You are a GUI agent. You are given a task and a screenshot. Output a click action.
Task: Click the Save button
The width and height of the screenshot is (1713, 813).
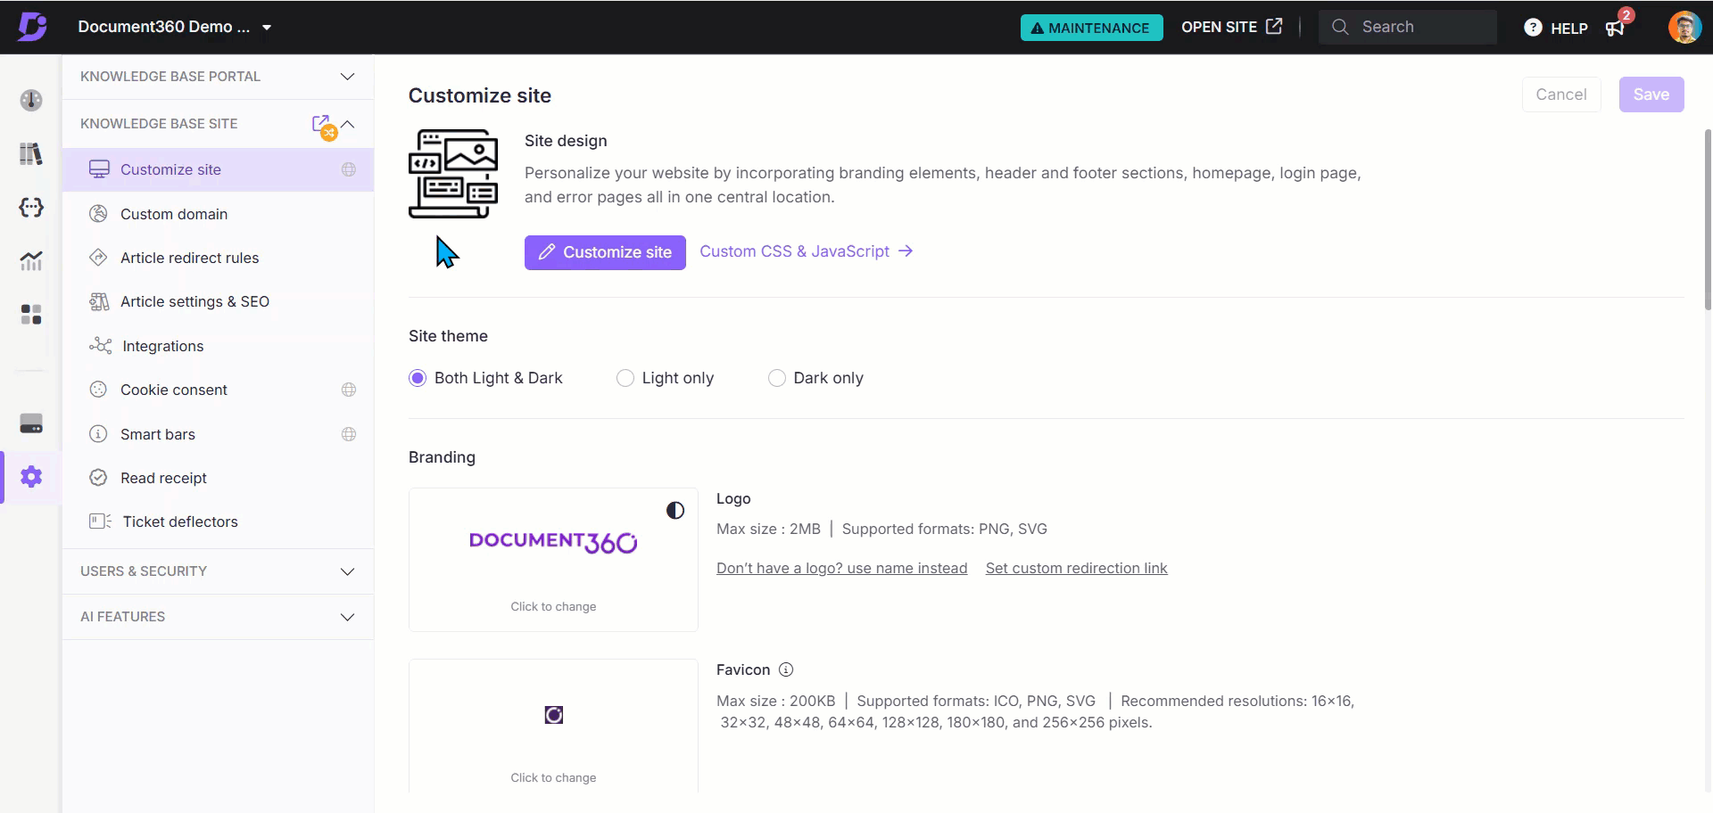1651,94
